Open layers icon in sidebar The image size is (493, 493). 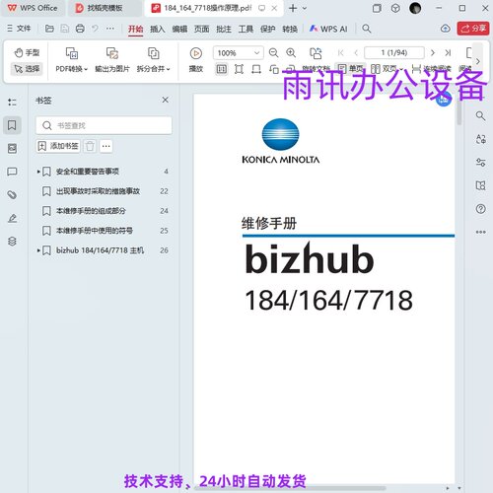(x=12, y=242)
